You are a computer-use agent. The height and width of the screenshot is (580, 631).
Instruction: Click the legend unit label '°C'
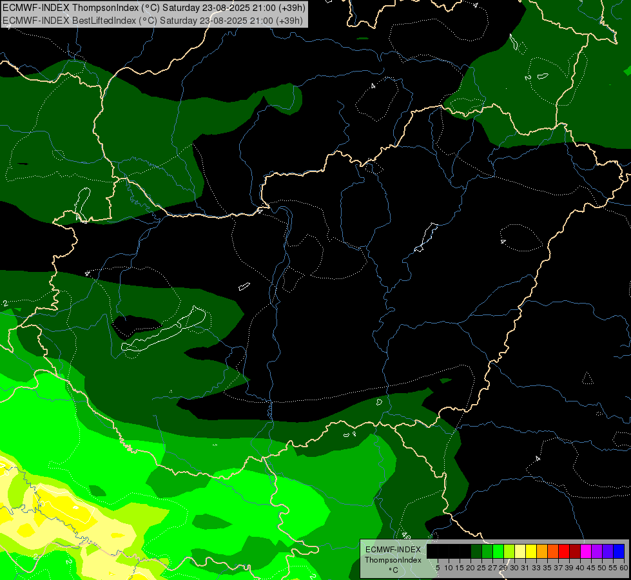pos(394,570)
